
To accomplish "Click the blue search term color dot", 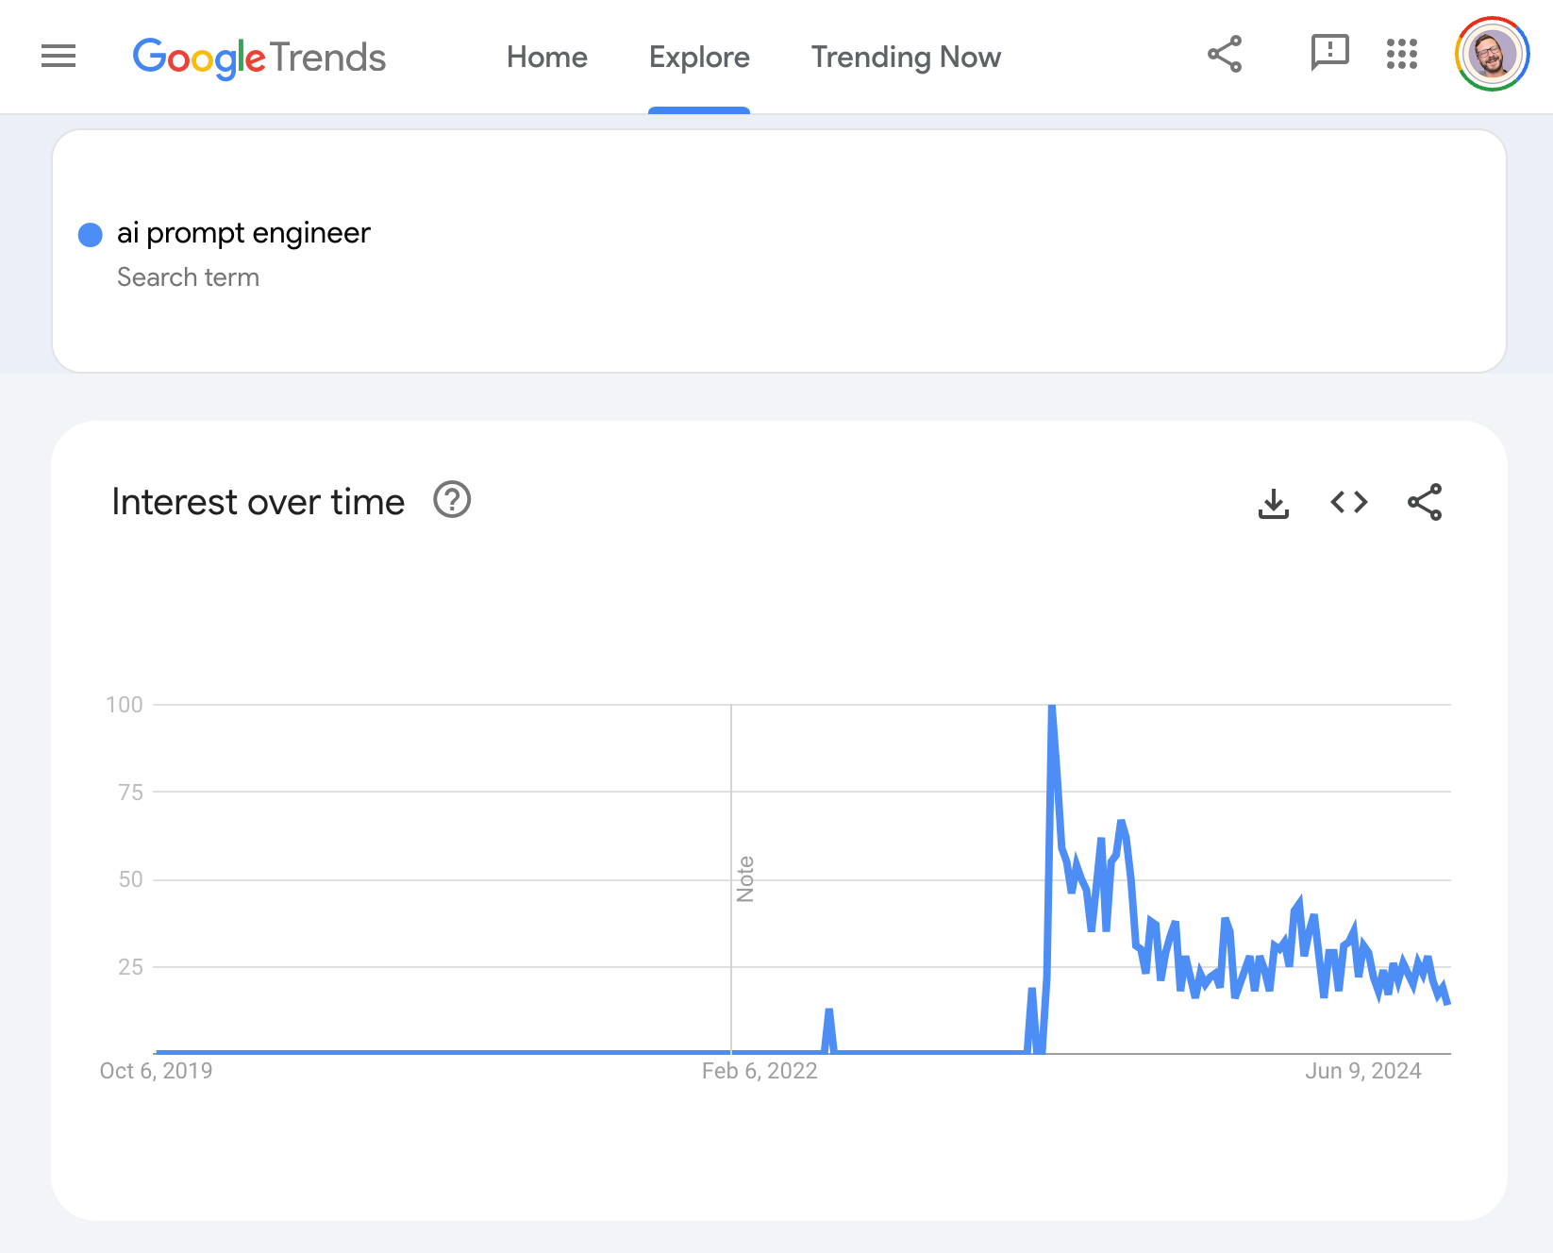I will 91,234.
